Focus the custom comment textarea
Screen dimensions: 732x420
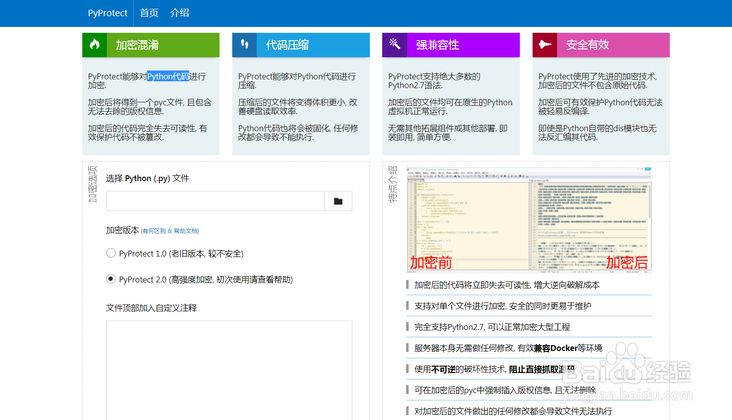tap(229, 370)
